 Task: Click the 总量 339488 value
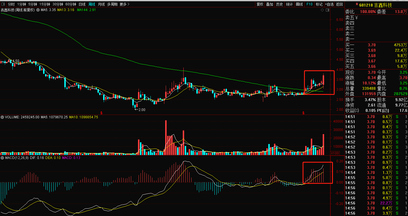(x=369, y=88)
